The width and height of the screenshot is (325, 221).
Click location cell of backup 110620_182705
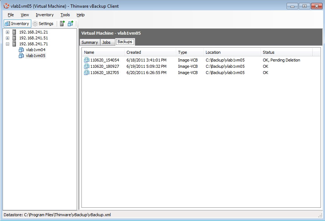225,73
